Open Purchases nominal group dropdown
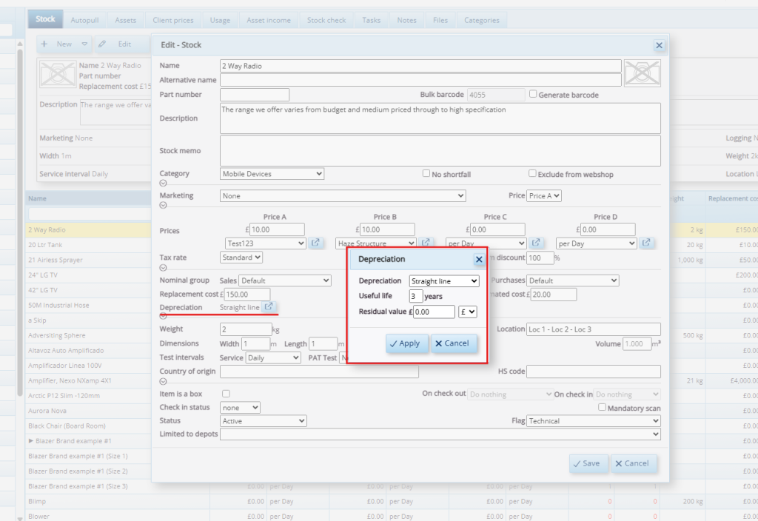The width and height of the screenshot is (758, 521). [573, 280]
